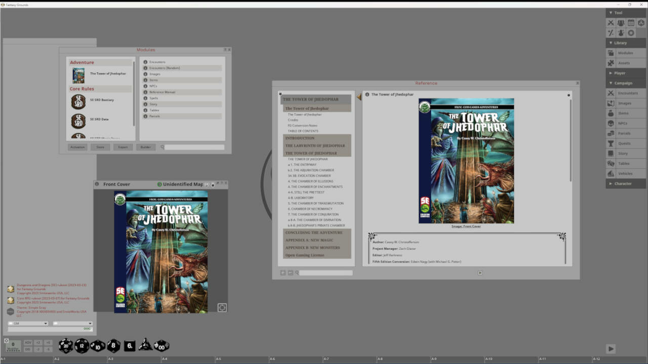Open the Images panel from the Campaign sidebar
This screenshot has height=364, width=648.
coord(625,103)
